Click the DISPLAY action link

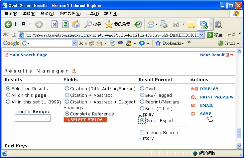pyautogui.click(x=209, y=89)
